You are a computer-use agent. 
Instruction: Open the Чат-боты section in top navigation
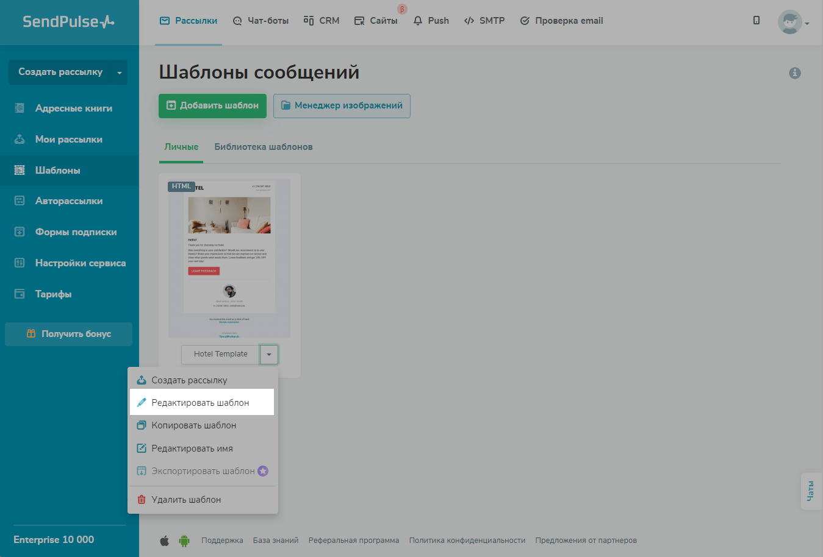point(261,21)
